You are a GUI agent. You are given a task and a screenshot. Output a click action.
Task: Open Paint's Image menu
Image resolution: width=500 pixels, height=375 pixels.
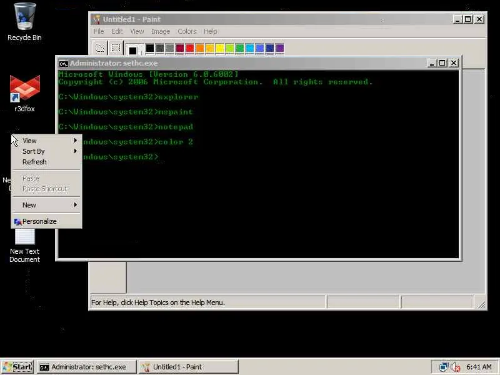[161, 31]
